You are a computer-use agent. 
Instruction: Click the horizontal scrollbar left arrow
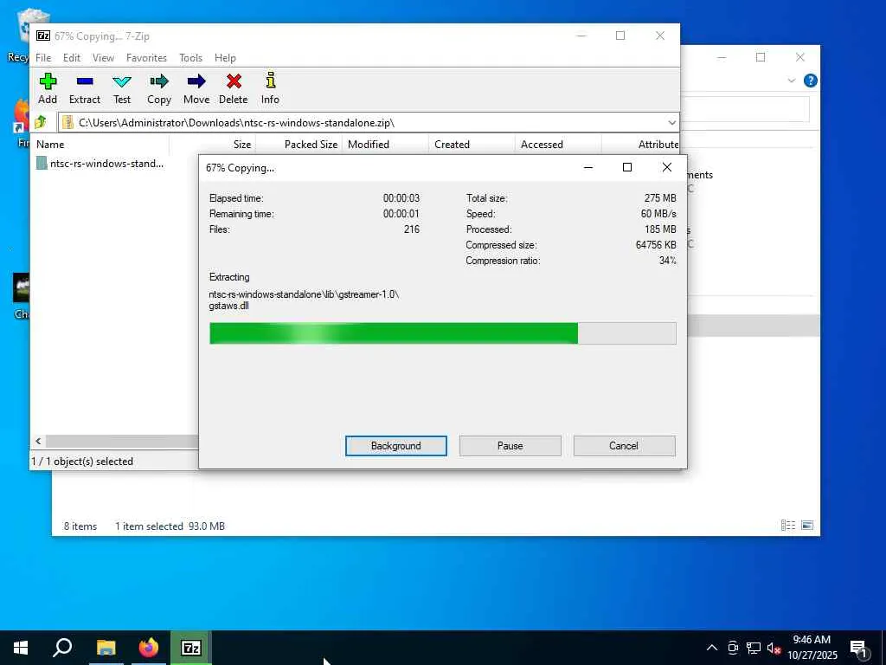coord(38,441)
